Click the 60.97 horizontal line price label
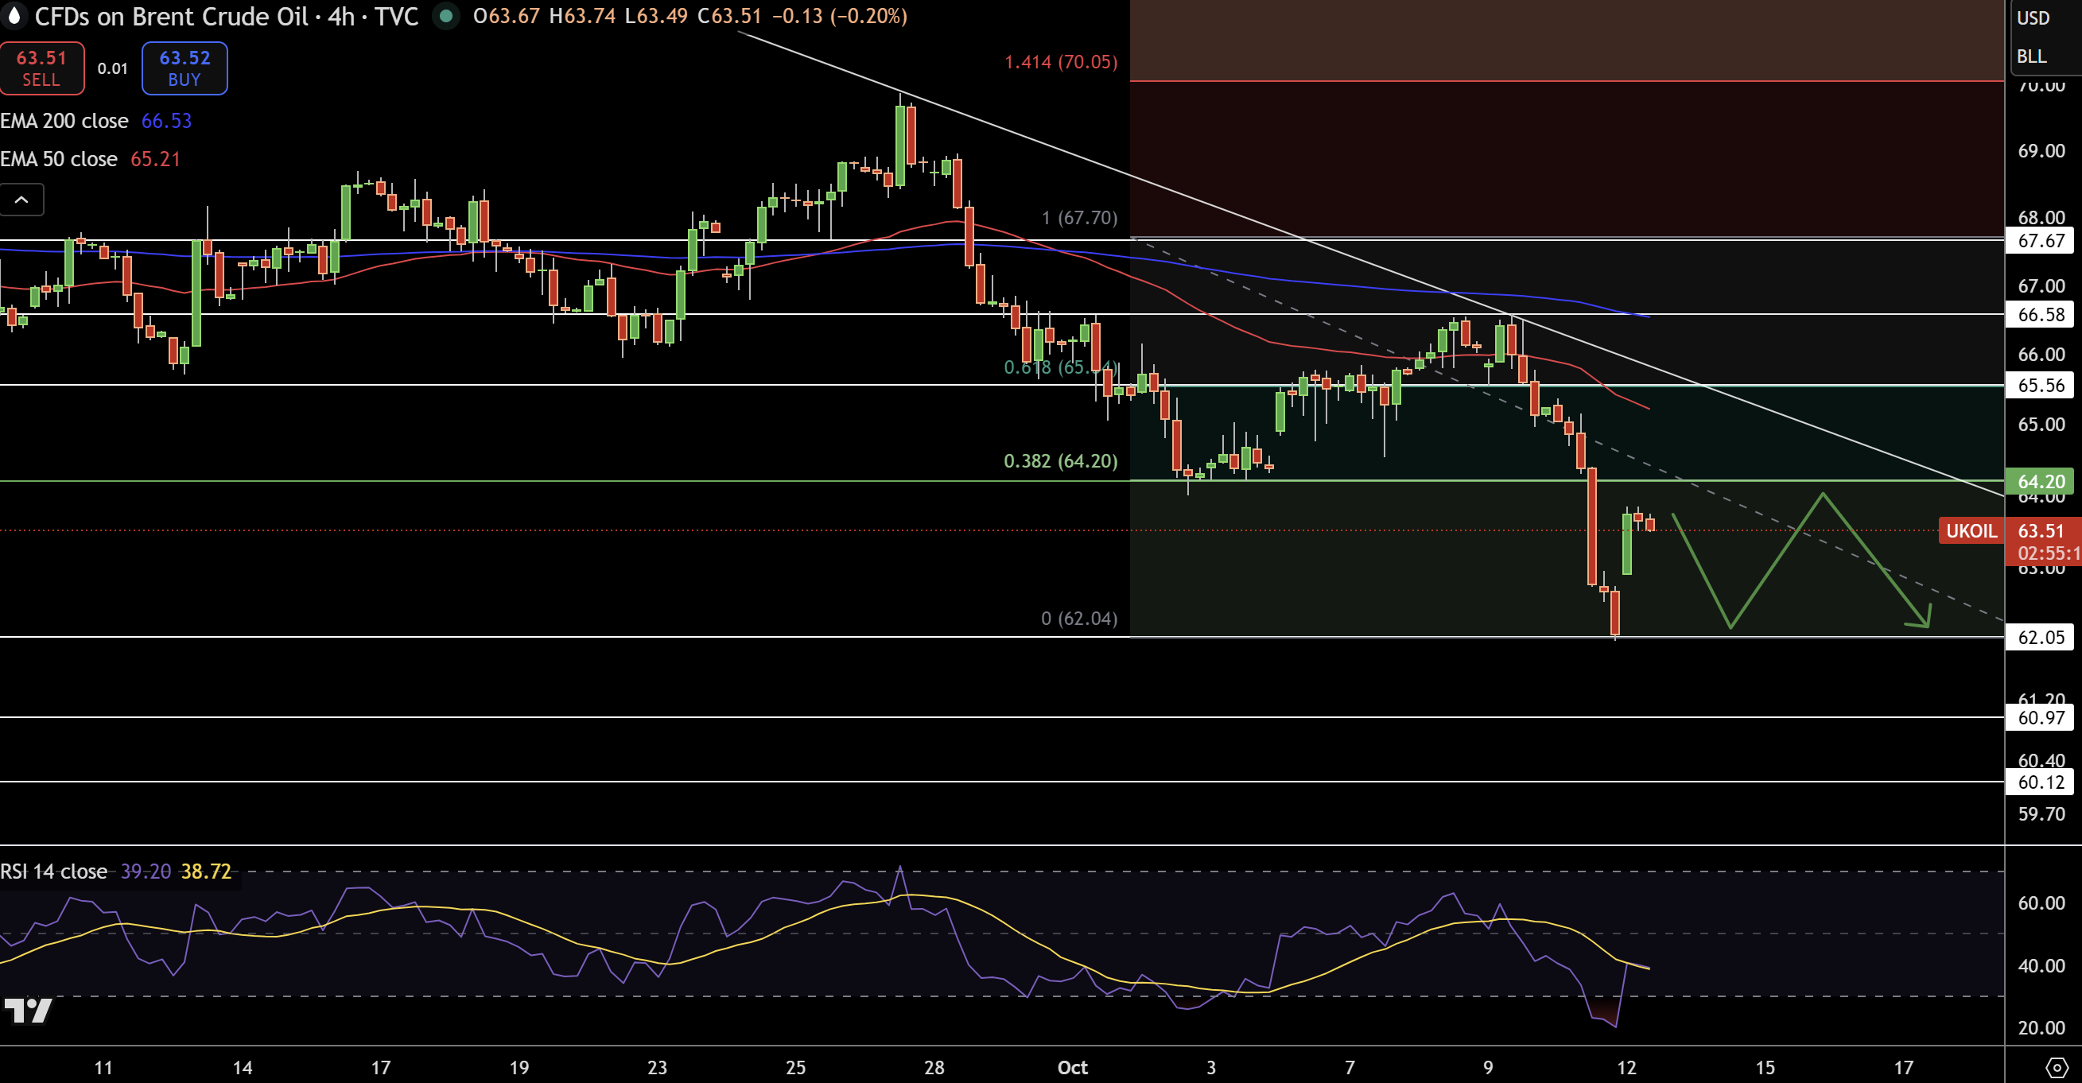Viewport: 2082px width, 1083px height. (x=2040, y=718)
